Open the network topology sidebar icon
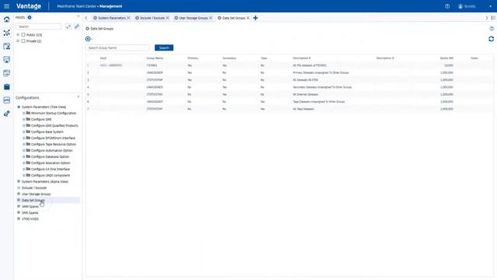 [7, 33]
